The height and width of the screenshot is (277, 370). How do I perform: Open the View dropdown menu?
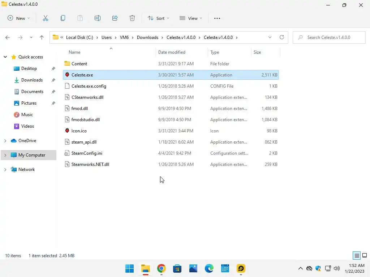click(x=191, y=18)
